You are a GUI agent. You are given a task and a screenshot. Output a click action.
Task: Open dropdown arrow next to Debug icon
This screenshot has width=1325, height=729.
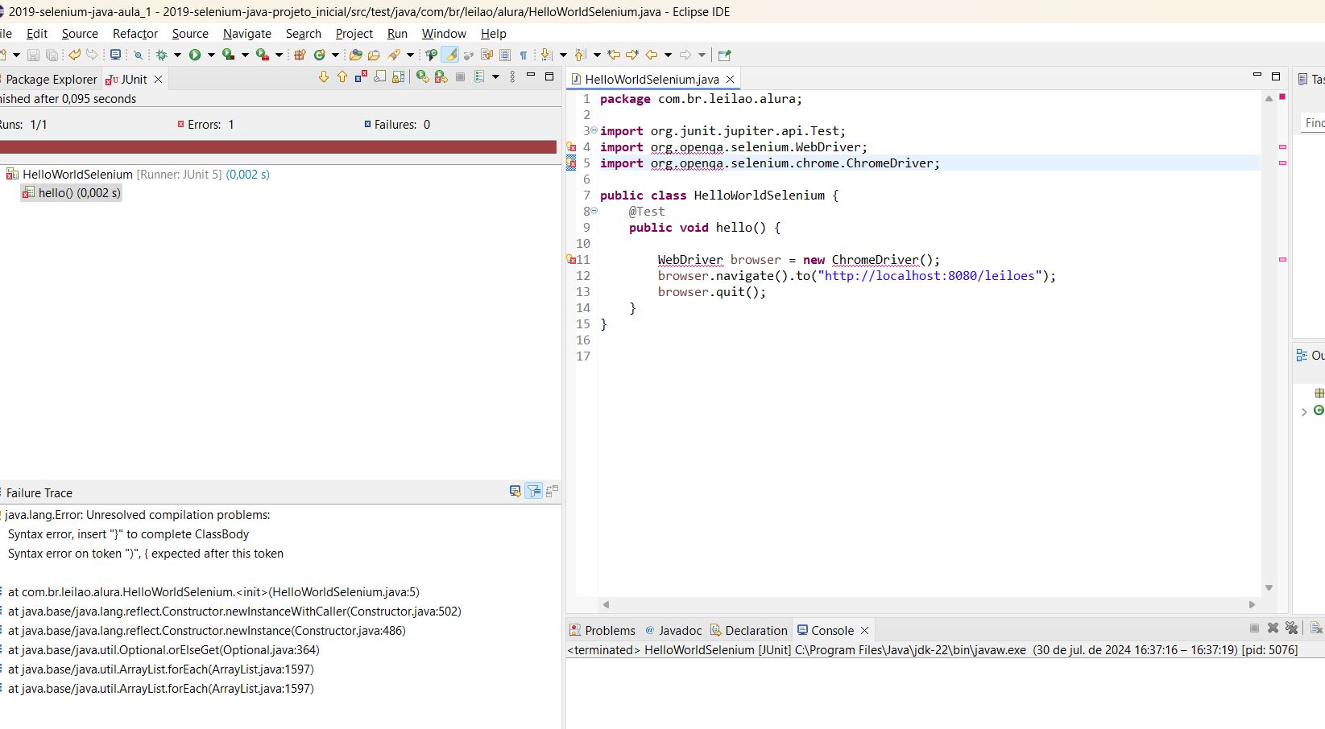(x=177, y=55)
